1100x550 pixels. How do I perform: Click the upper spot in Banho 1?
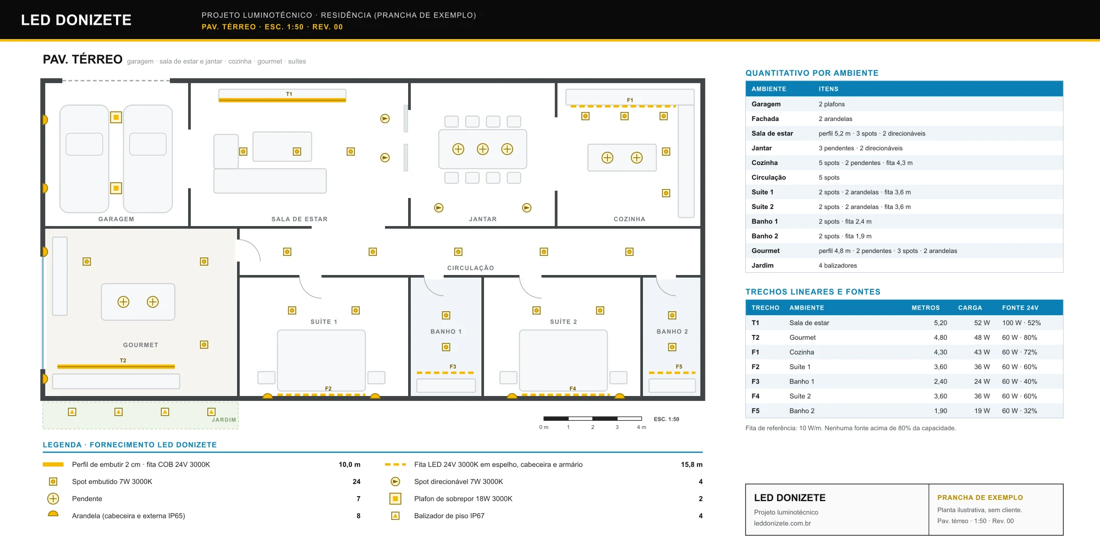tap(446, 316)
